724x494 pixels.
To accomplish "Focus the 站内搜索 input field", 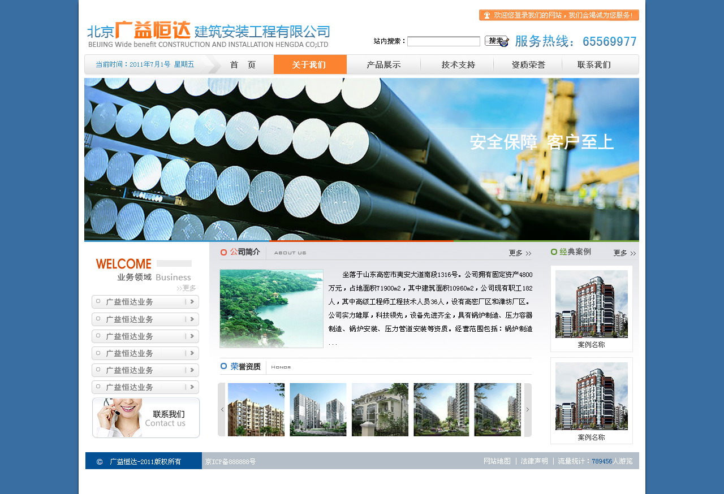I will [x=443, y=41].
